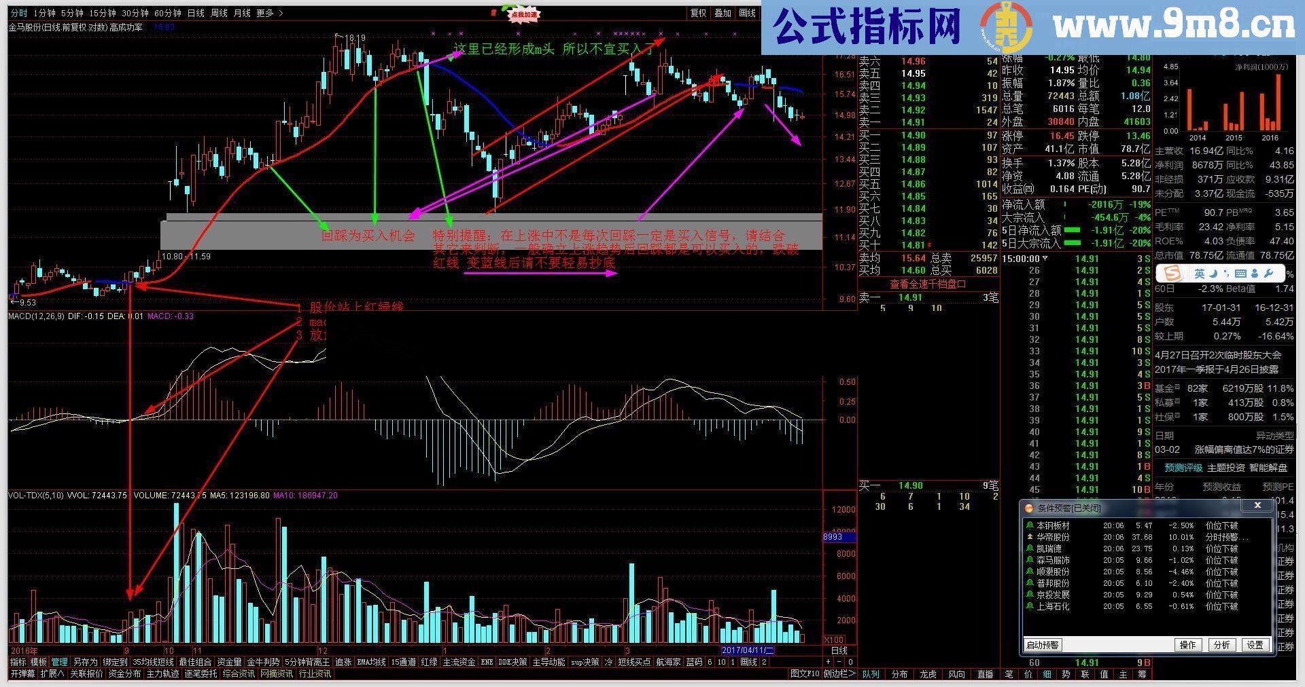This screenshot has height=687, width=1305.
Task: Click the blue 2017/04/11 date marker slider
Action: 748,650
